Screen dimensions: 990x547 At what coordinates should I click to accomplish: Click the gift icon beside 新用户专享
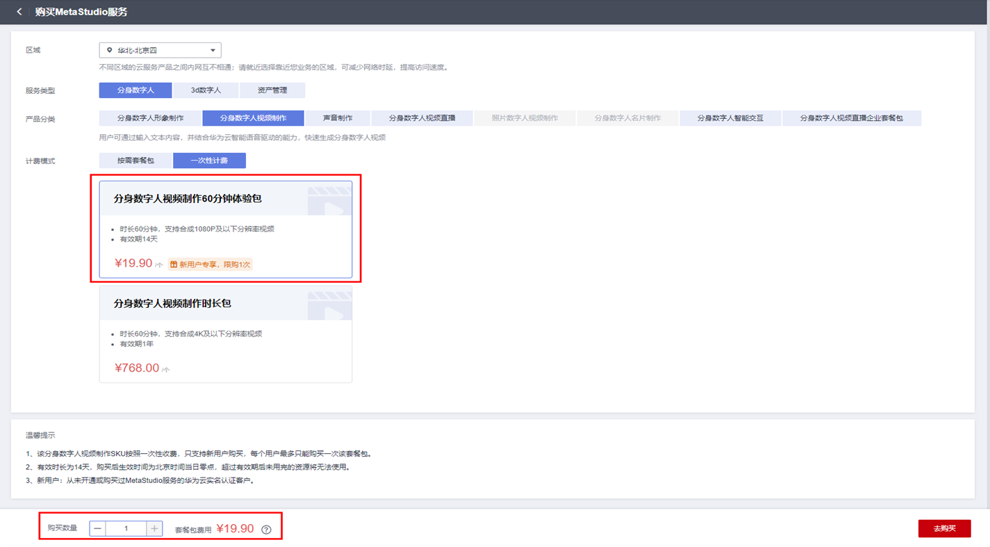click(x=174, y=265)
